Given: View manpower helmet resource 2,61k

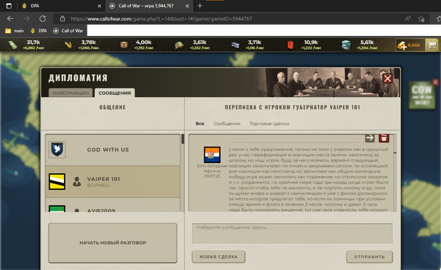Looking at the screenshot, I should click(x=193, y=45).
